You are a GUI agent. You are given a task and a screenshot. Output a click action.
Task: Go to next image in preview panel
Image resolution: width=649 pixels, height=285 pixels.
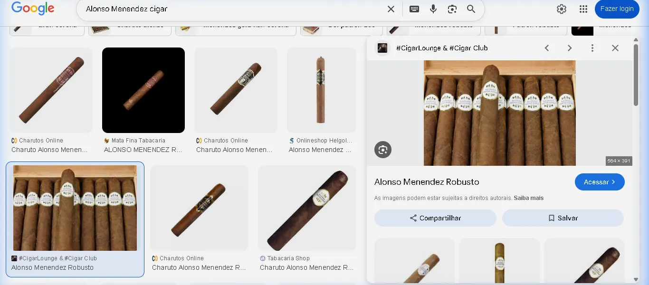click(570, 48)
